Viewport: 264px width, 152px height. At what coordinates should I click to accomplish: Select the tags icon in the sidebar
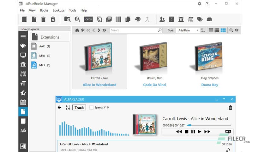click(x=23, y=46)
